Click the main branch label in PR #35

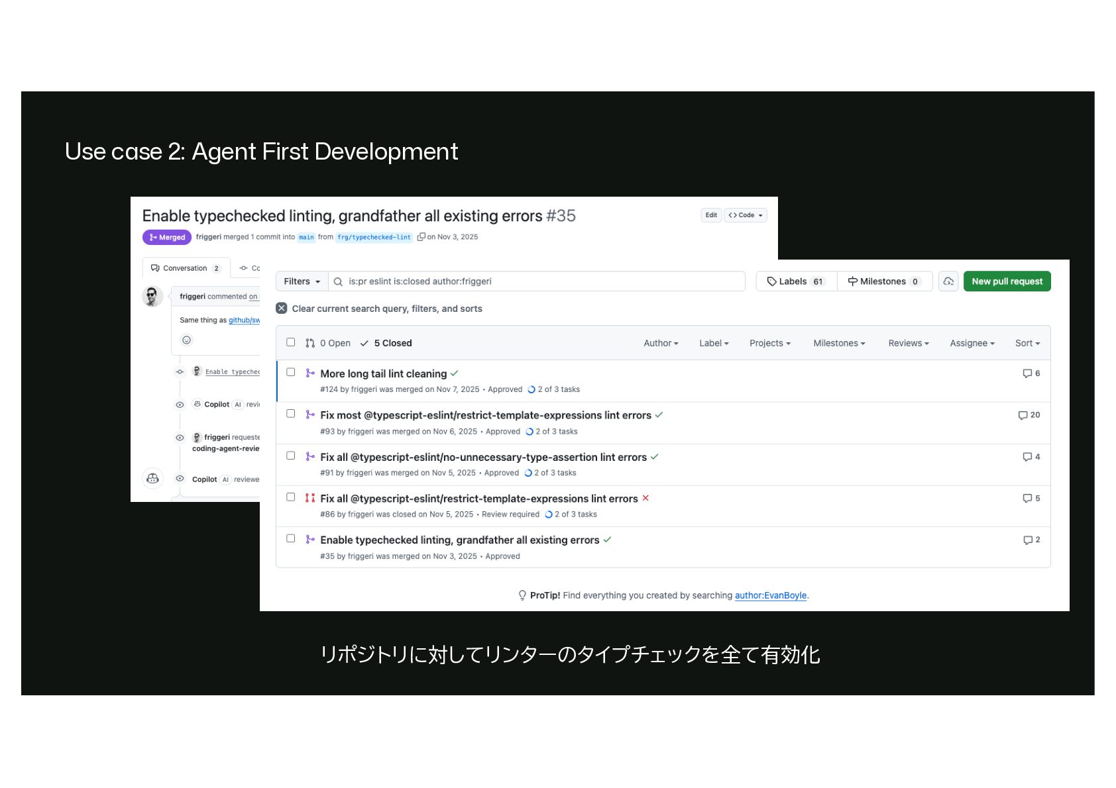(306, 237)
